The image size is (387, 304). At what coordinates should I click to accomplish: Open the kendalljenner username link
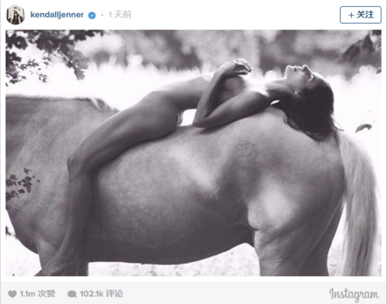point(57,15)
